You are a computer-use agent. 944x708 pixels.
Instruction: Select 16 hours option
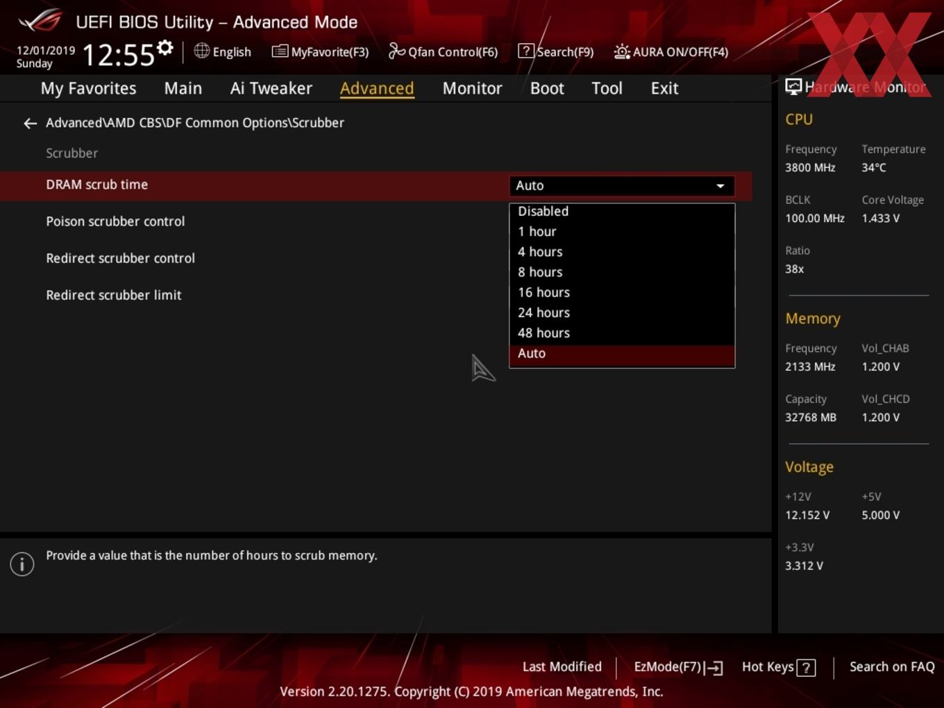click(622, 292)
